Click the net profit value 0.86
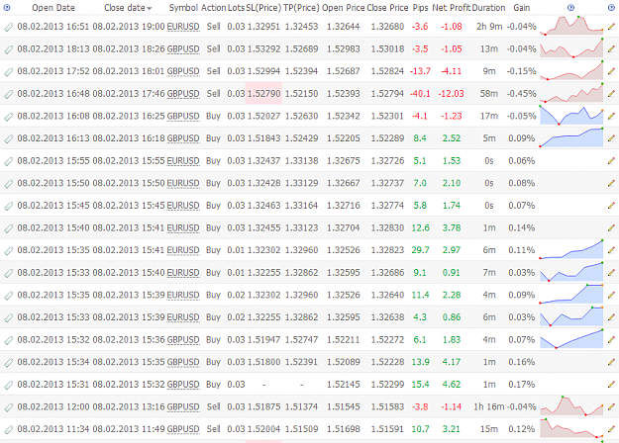 [x=452, y=317]
